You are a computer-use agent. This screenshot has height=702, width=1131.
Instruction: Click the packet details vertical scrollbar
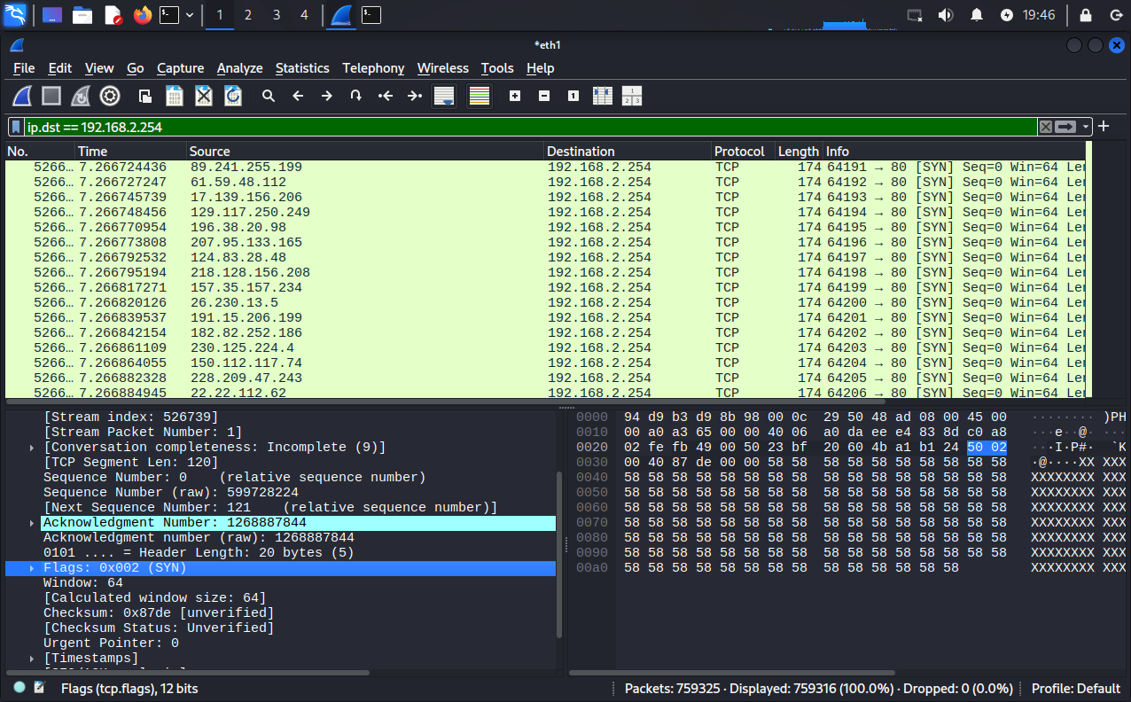(558, 554)
